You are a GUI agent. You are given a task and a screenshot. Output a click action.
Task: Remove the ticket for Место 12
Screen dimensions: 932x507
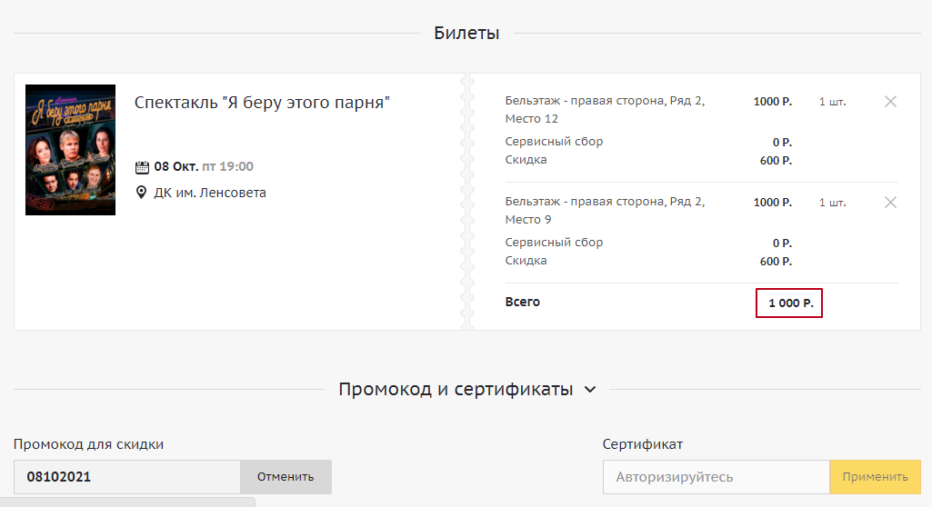coord(890,102)
